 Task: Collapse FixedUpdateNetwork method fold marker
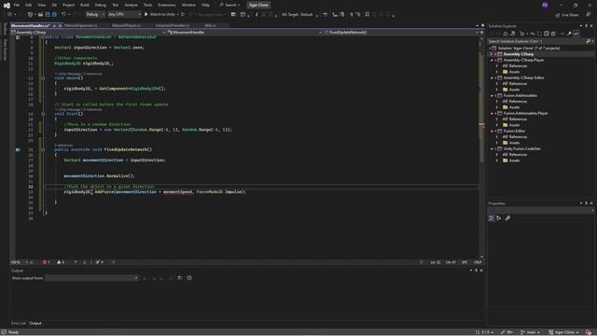point(43,149)
